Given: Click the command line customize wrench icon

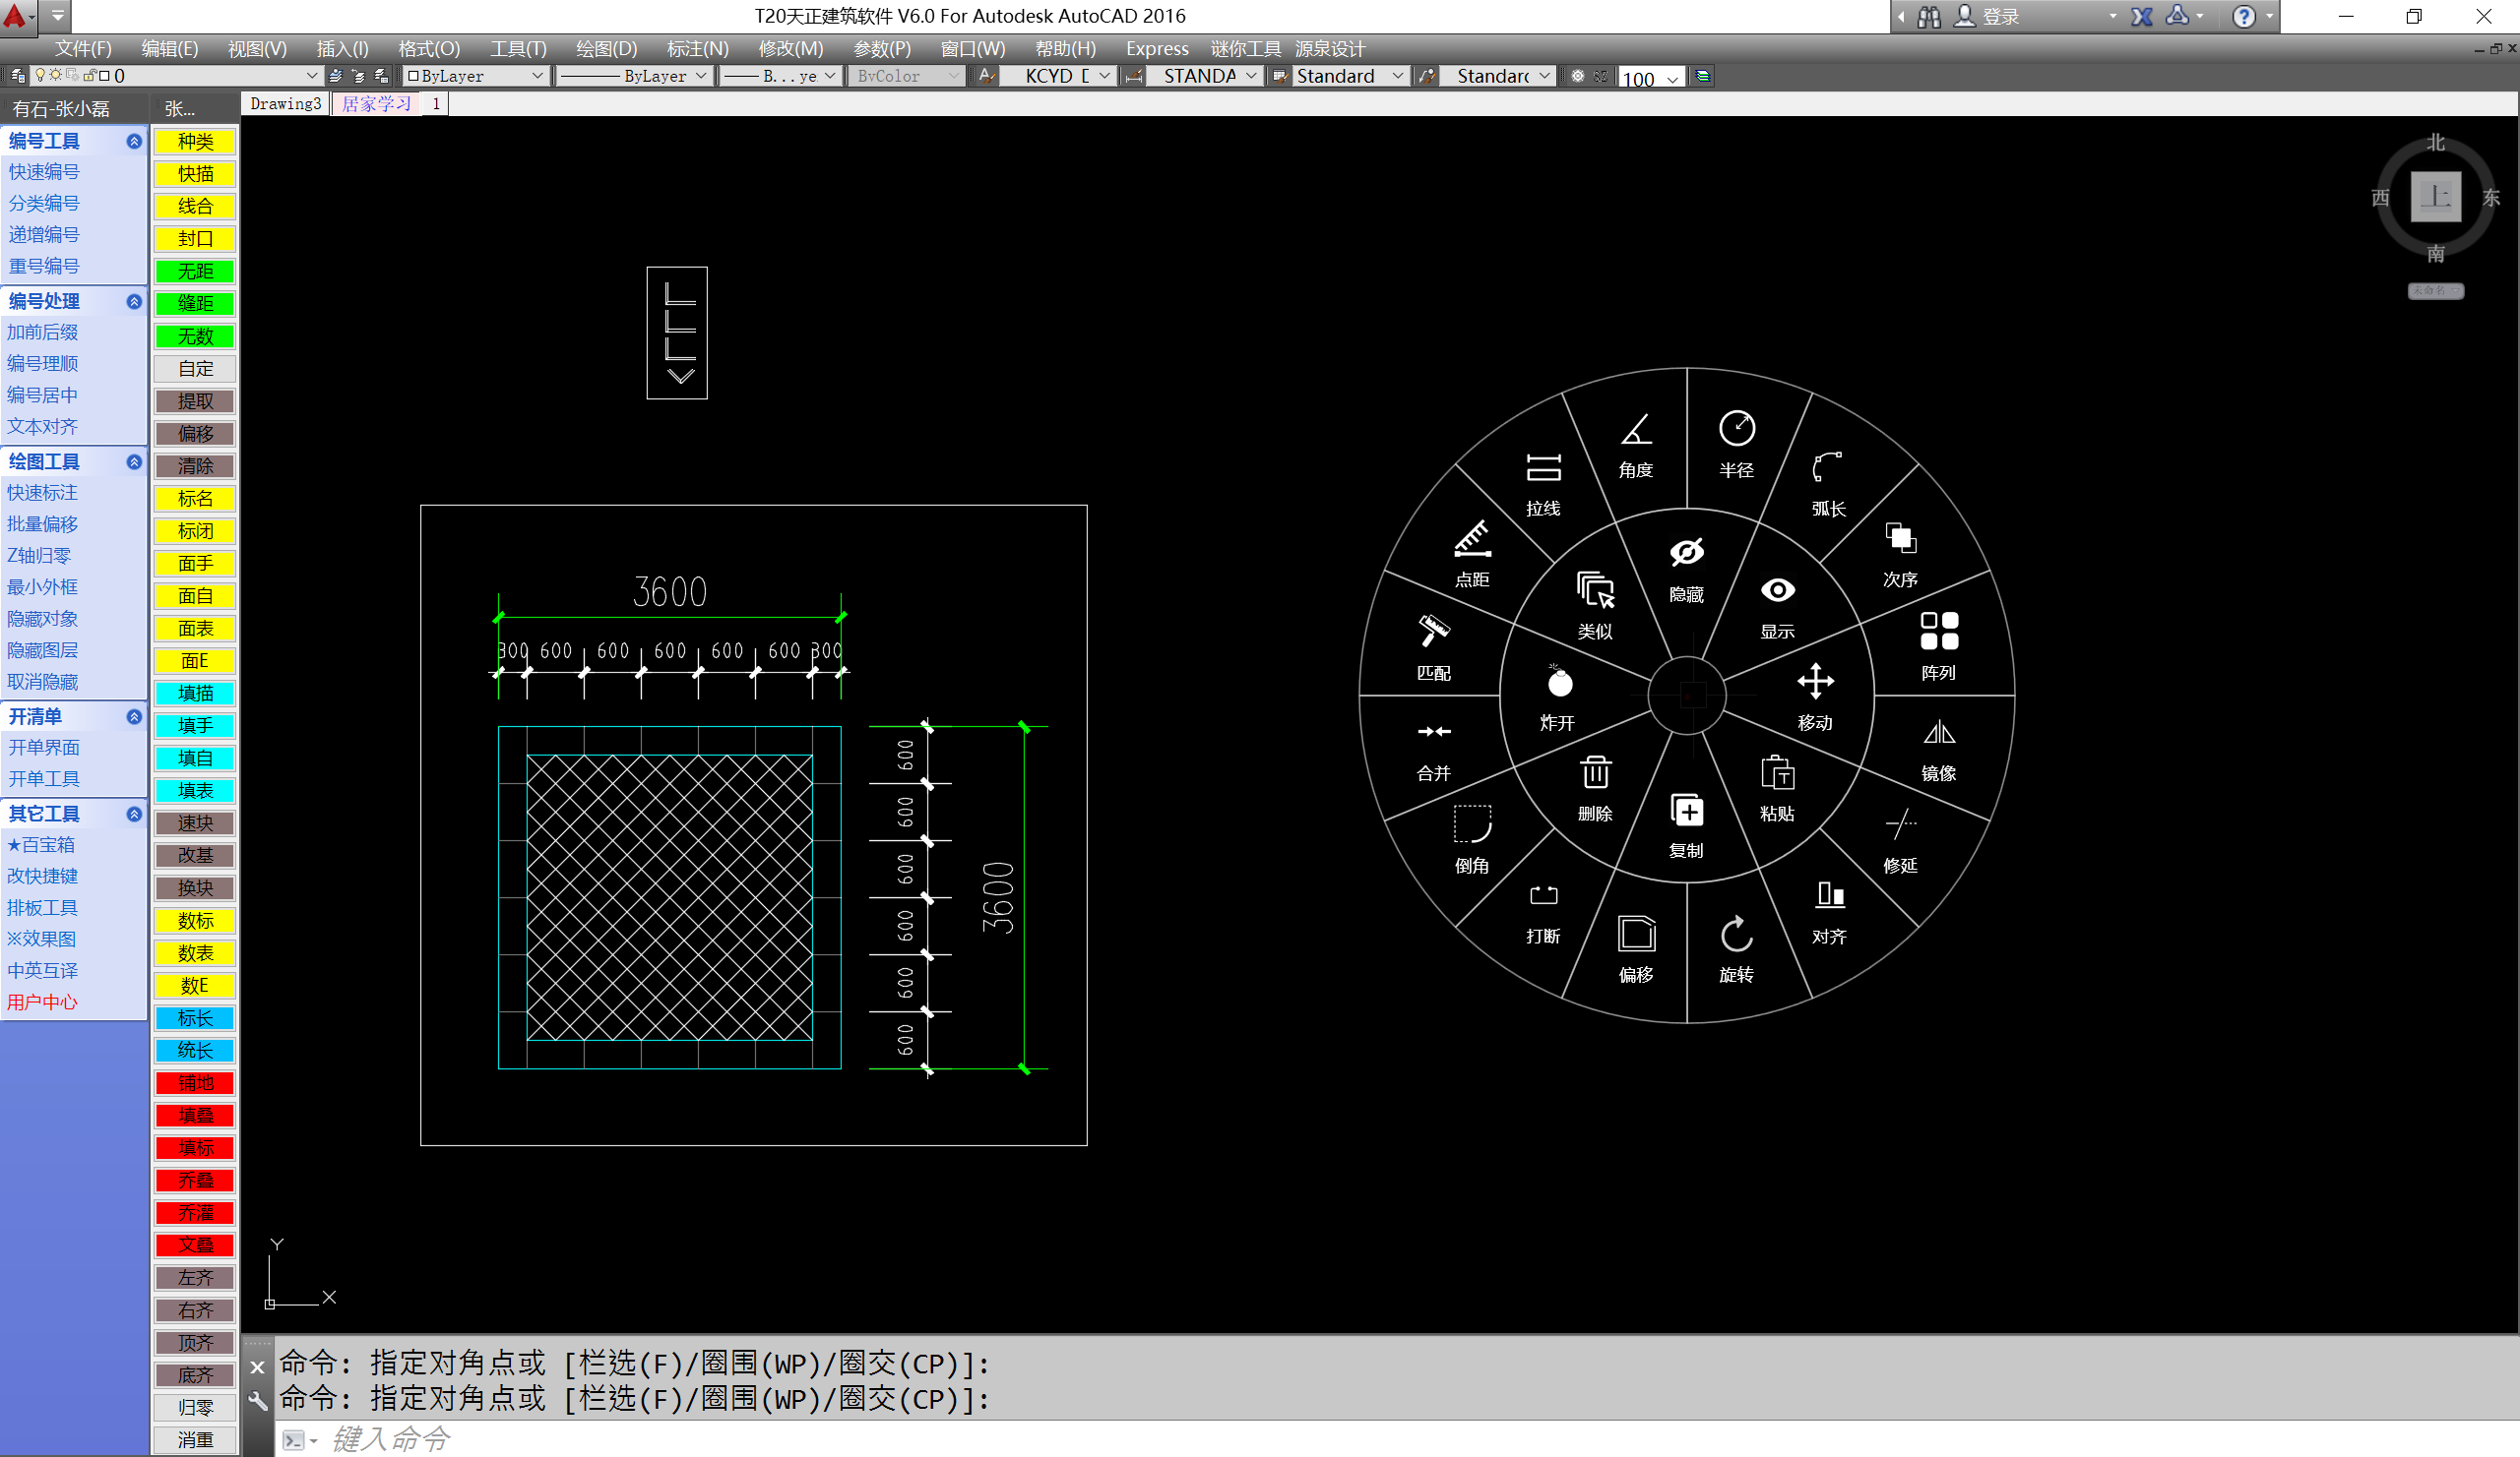Looking at the screenshot, I should click(257, 1401).
